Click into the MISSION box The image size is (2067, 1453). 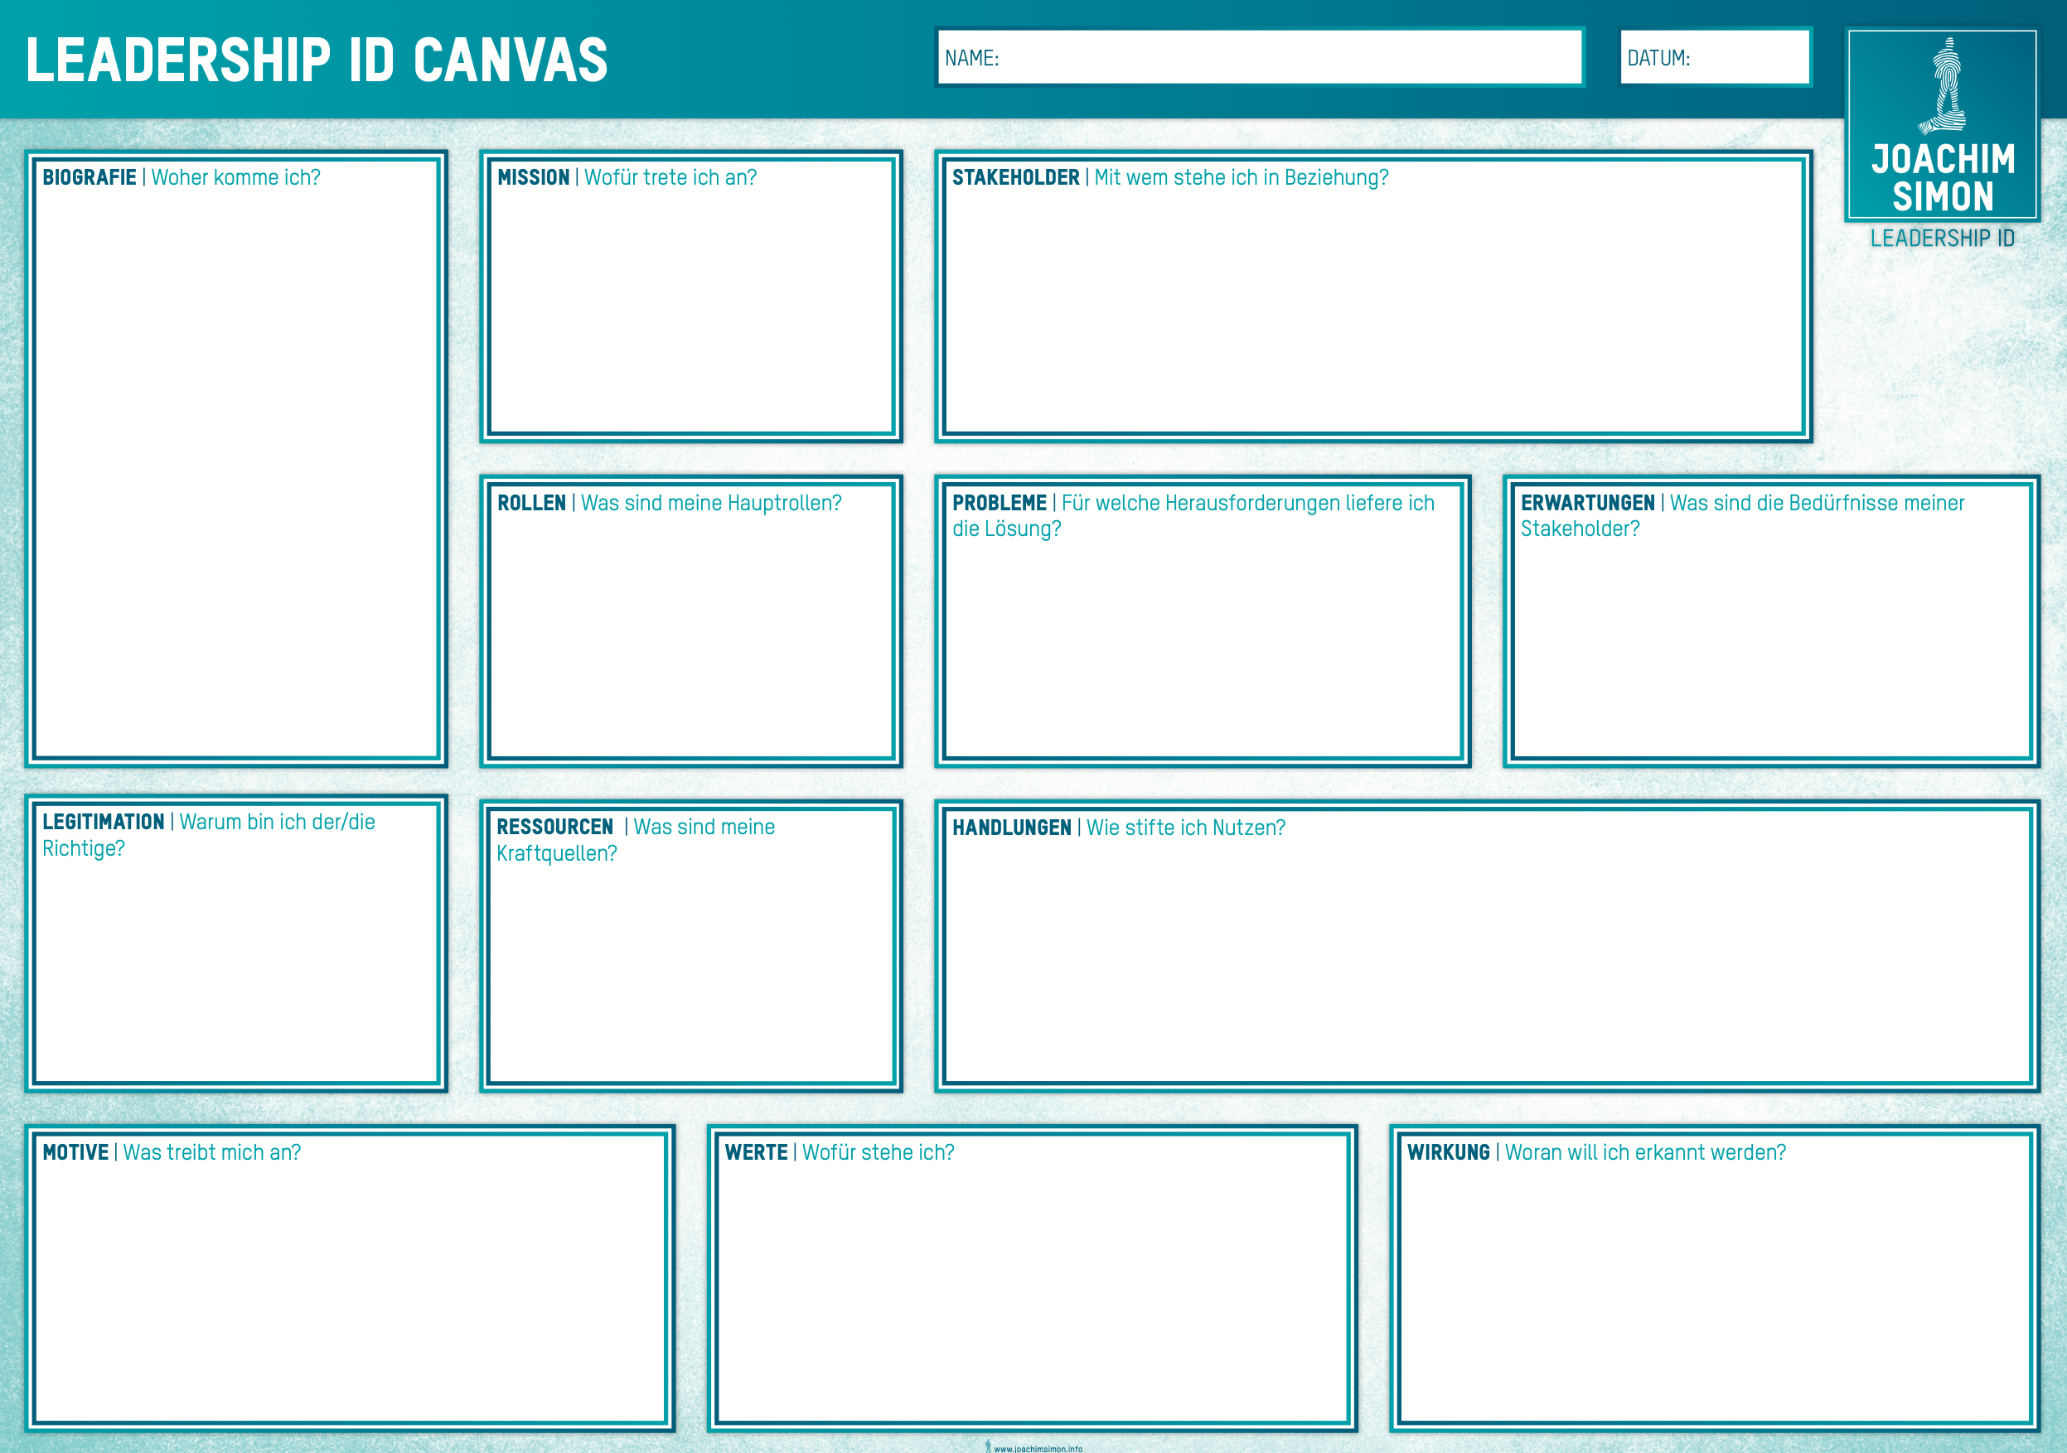(691, 296)
